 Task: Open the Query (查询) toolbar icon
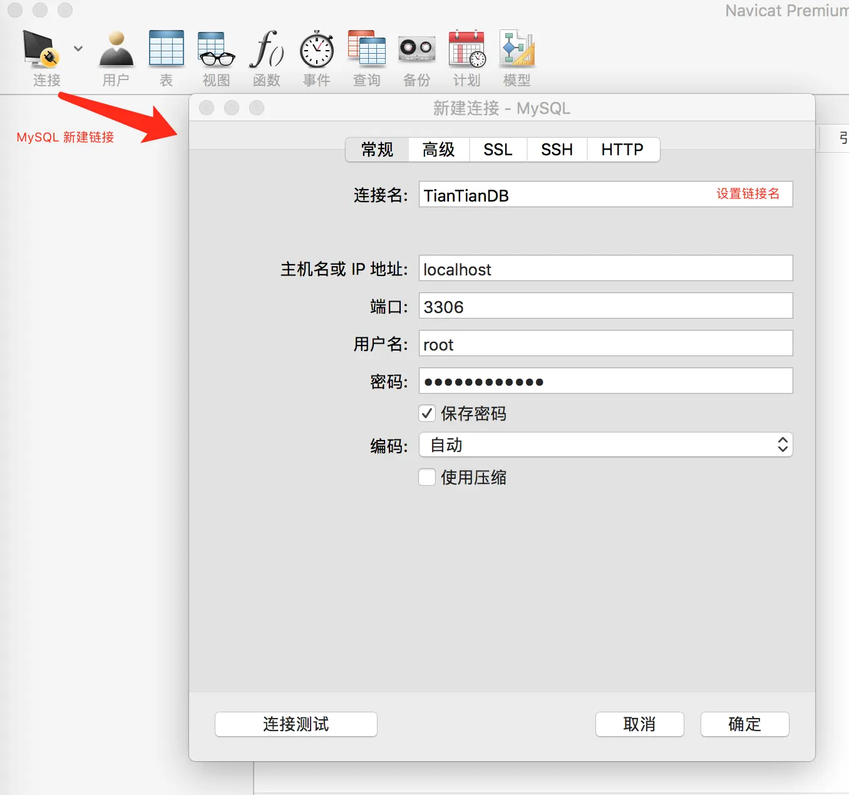coord(367,49)
